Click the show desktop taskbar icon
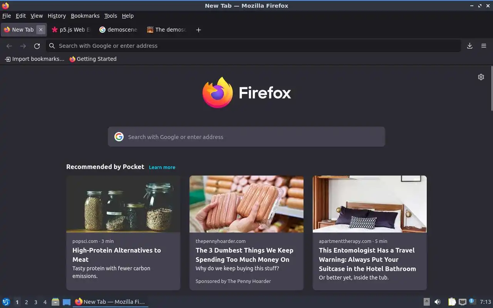The width and height of the screenshot is (493, 308). [x=67, y=302]
